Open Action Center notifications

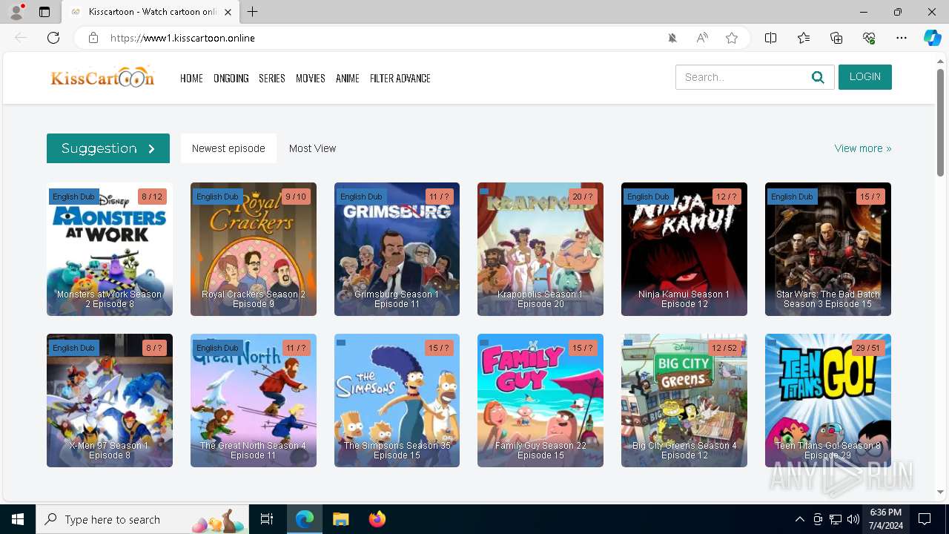[x=925, y=519]
